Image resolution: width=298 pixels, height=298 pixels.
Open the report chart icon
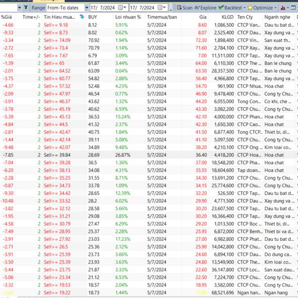283,8
